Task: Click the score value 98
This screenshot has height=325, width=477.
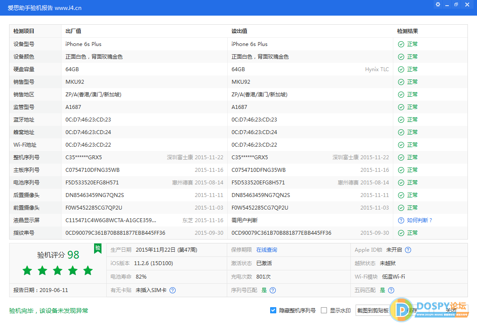Action: [73, 255]
